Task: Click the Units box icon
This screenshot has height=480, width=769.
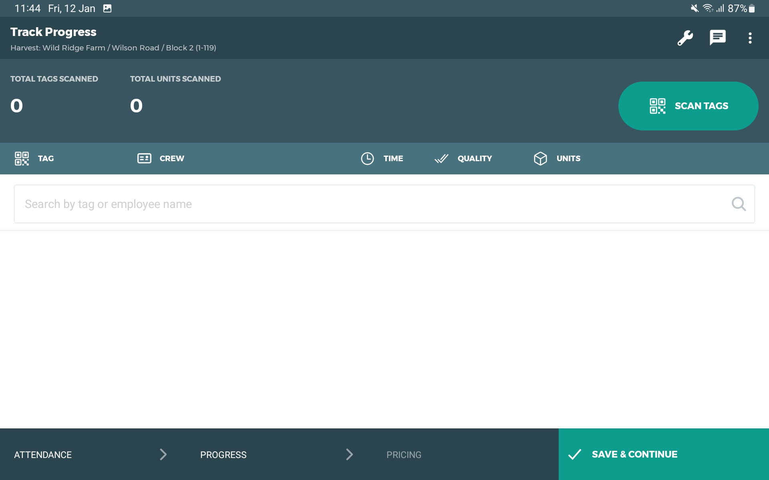Action: click(x=540, y=158)
